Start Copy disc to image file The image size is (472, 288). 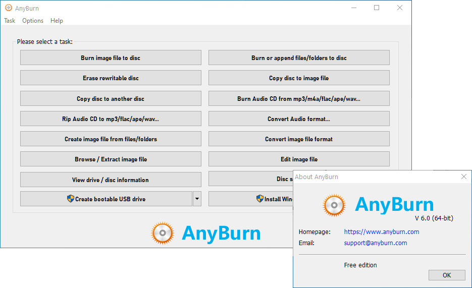[x=299, y=78]
